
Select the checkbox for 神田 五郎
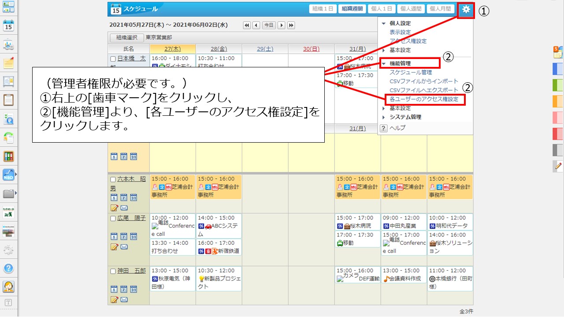click(x=113, y=271)
